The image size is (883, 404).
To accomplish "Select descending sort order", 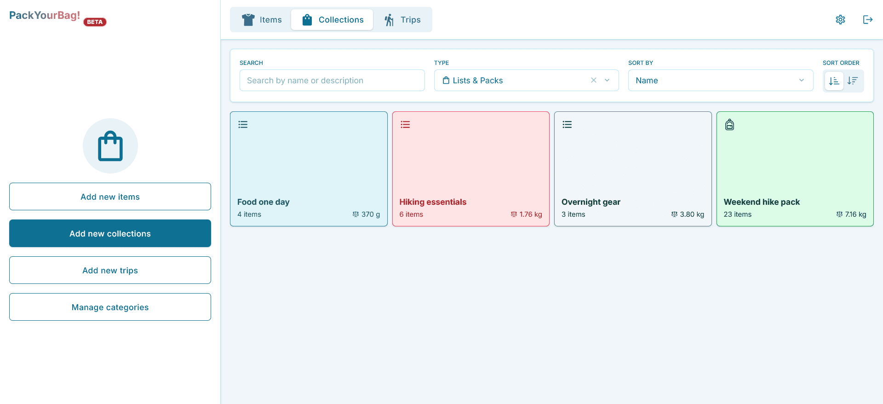I will tap(853, 81).
